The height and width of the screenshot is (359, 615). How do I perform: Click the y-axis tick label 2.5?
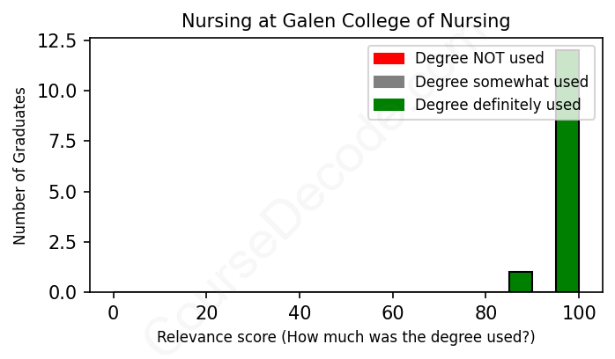coord(65,241)
